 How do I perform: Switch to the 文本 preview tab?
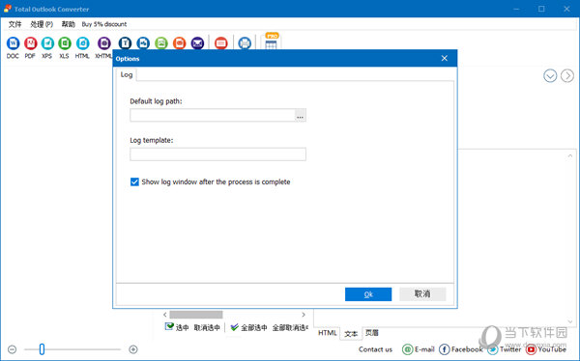(x=351, y=334)
